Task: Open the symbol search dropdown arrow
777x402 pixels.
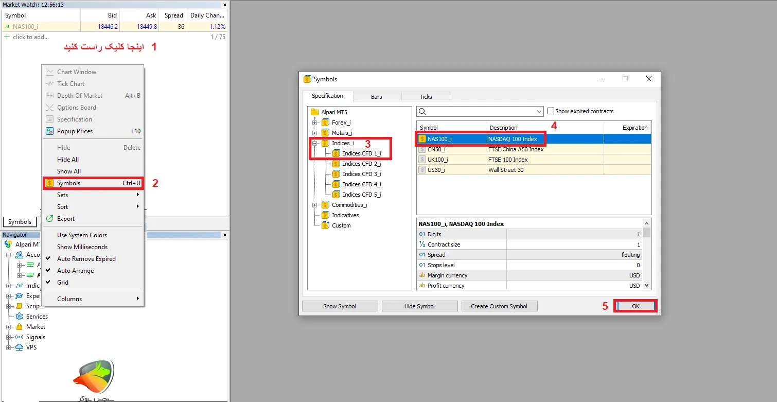Action: tap(539, 112)
